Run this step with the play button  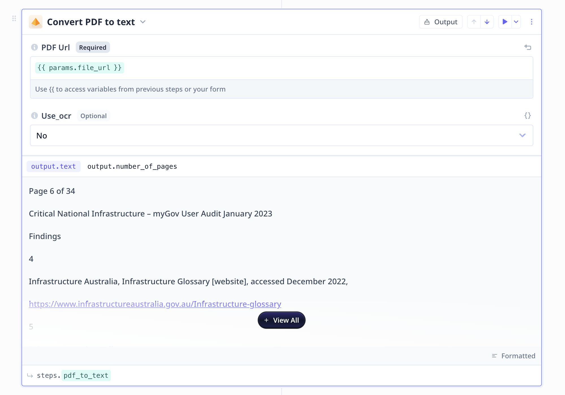[x=505, y=22]
